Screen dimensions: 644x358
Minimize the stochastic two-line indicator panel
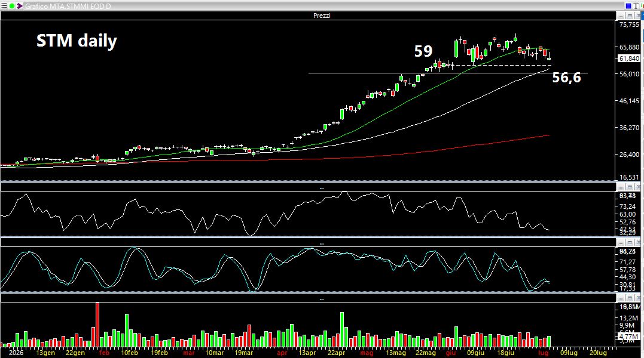(x=621, y=242)
